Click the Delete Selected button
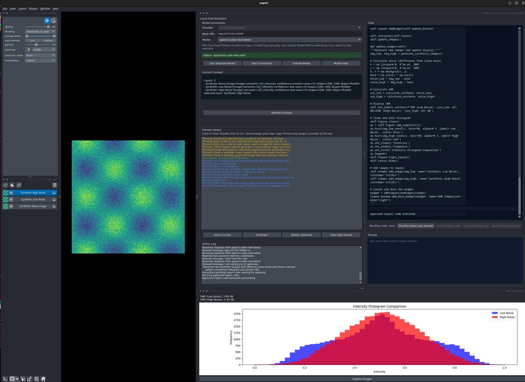The image size is (525, 382). (x=301, y=235)
